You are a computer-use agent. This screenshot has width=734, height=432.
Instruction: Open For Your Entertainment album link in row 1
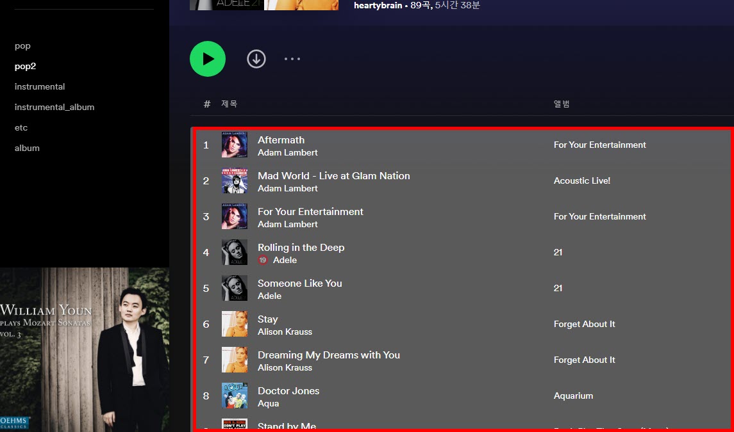click(599, 145)
